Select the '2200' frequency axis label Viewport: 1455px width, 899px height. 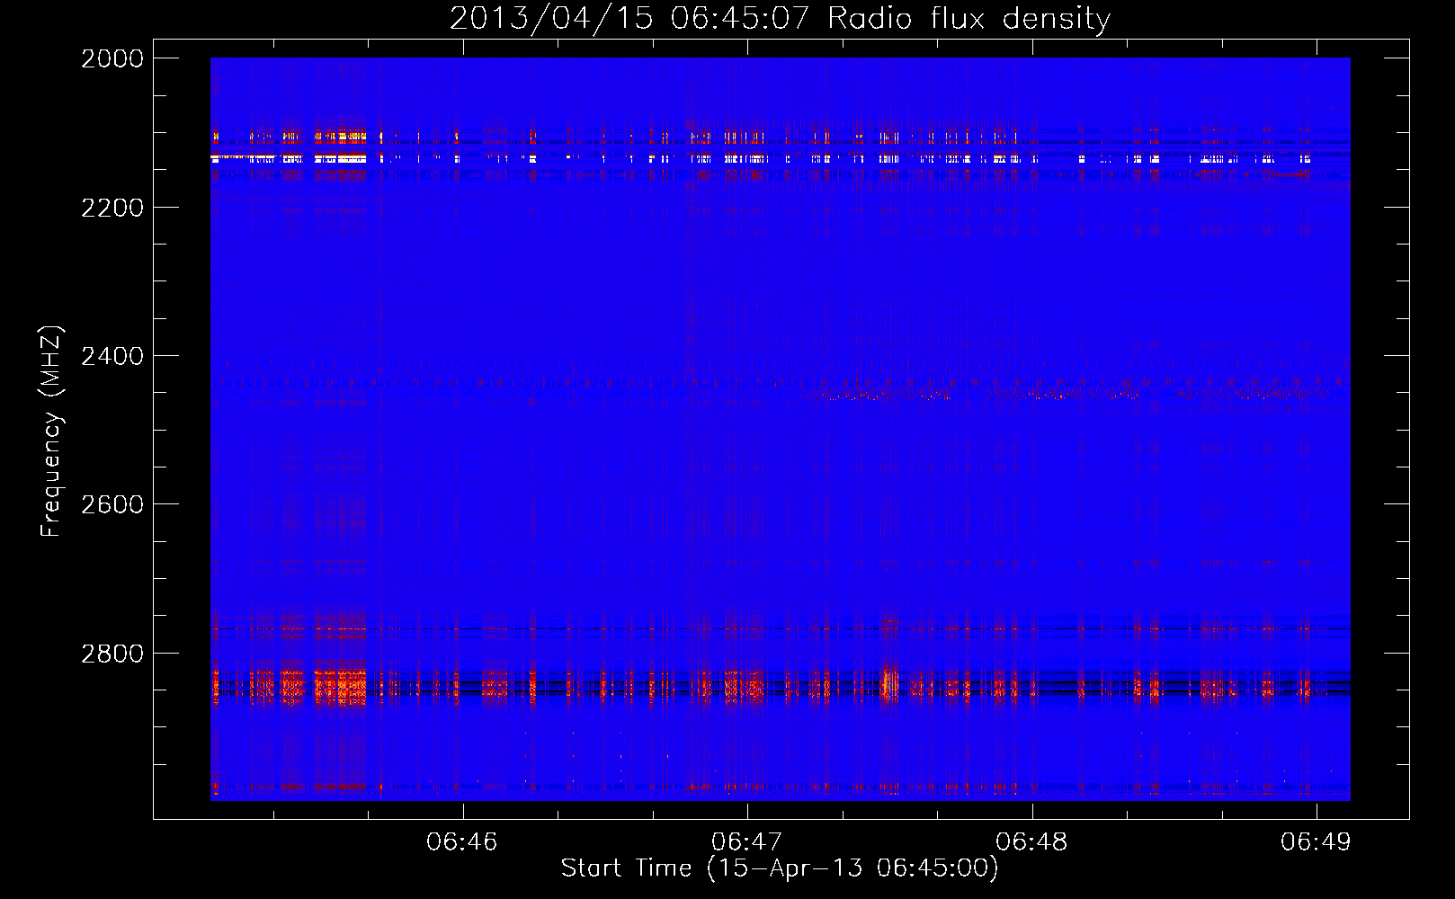point(112,208)
